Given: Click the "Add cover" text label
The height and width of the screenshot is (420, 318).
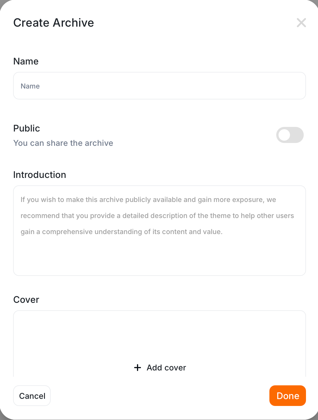Looking at the screenshot, I should (166, 368).
